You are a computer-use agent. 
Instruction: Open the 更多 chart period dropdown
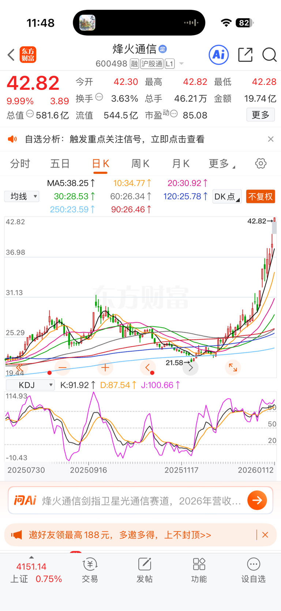click(222, 164)
